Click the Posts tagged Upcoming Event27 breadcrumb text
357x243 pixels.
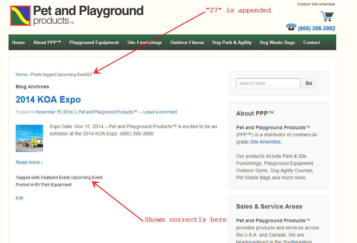click(61, 75)
